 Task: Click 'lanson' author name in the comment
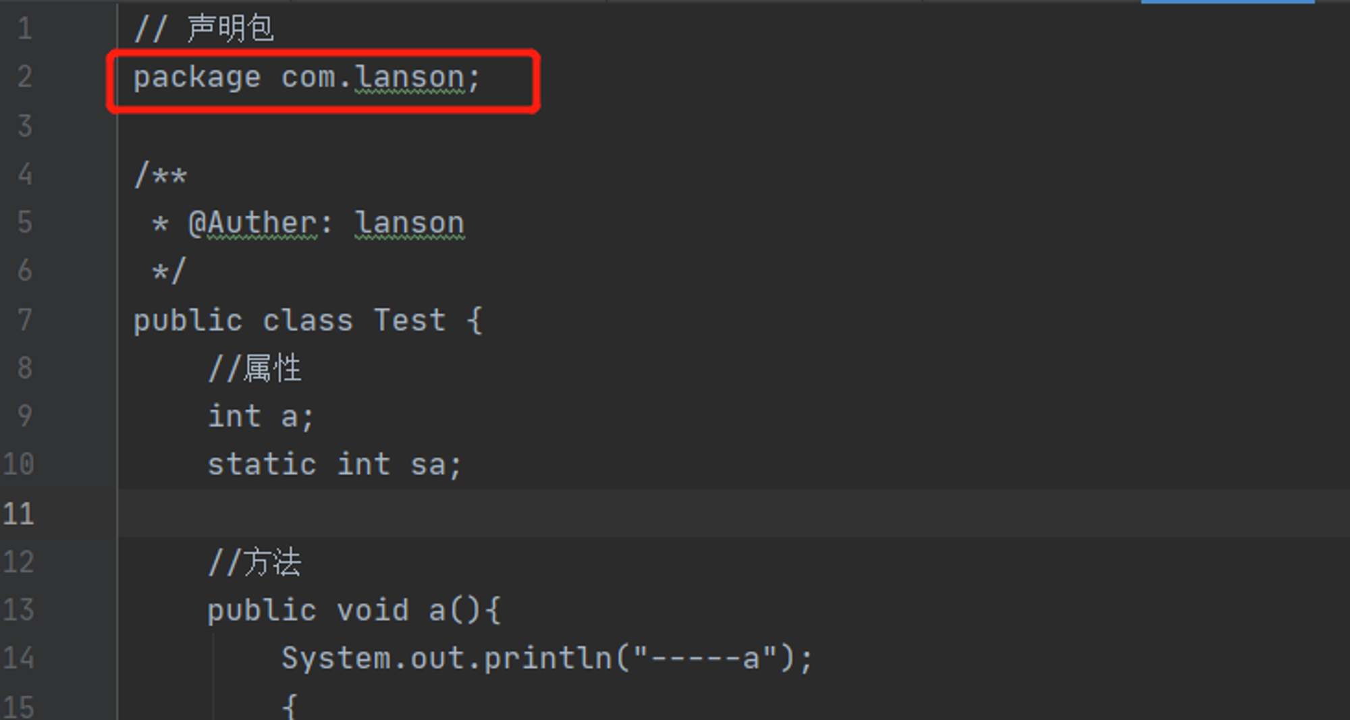410,223
